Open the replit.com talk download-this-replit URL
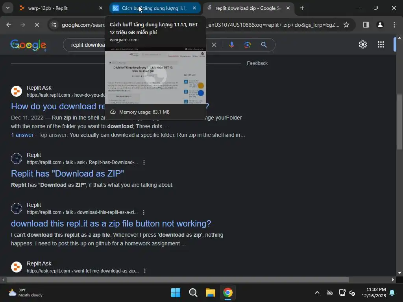403x302 pixels. [x=82, y=212]
